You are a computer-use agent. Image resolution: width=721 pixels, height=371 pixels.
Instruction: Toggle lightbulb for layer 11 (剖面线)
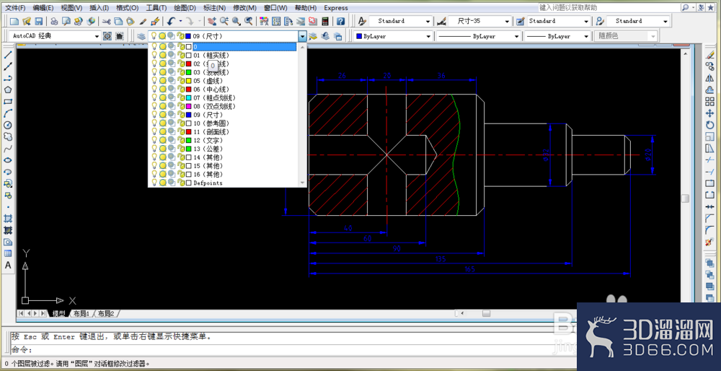click(x=154, y=131)
